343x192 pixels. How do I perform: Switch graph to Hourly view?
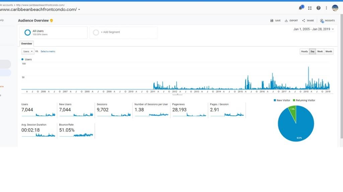tap(304, 52)
